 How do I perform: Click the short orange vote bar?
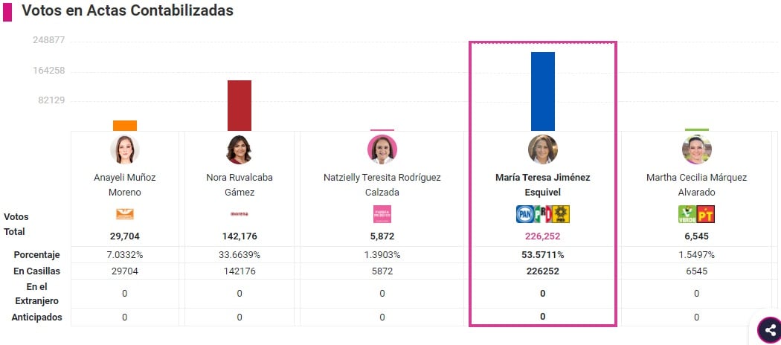click(124, 126)
